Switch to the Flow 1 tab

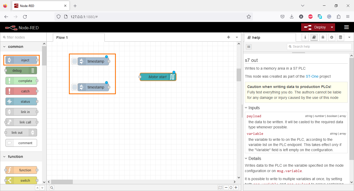(x=62, y=37)
